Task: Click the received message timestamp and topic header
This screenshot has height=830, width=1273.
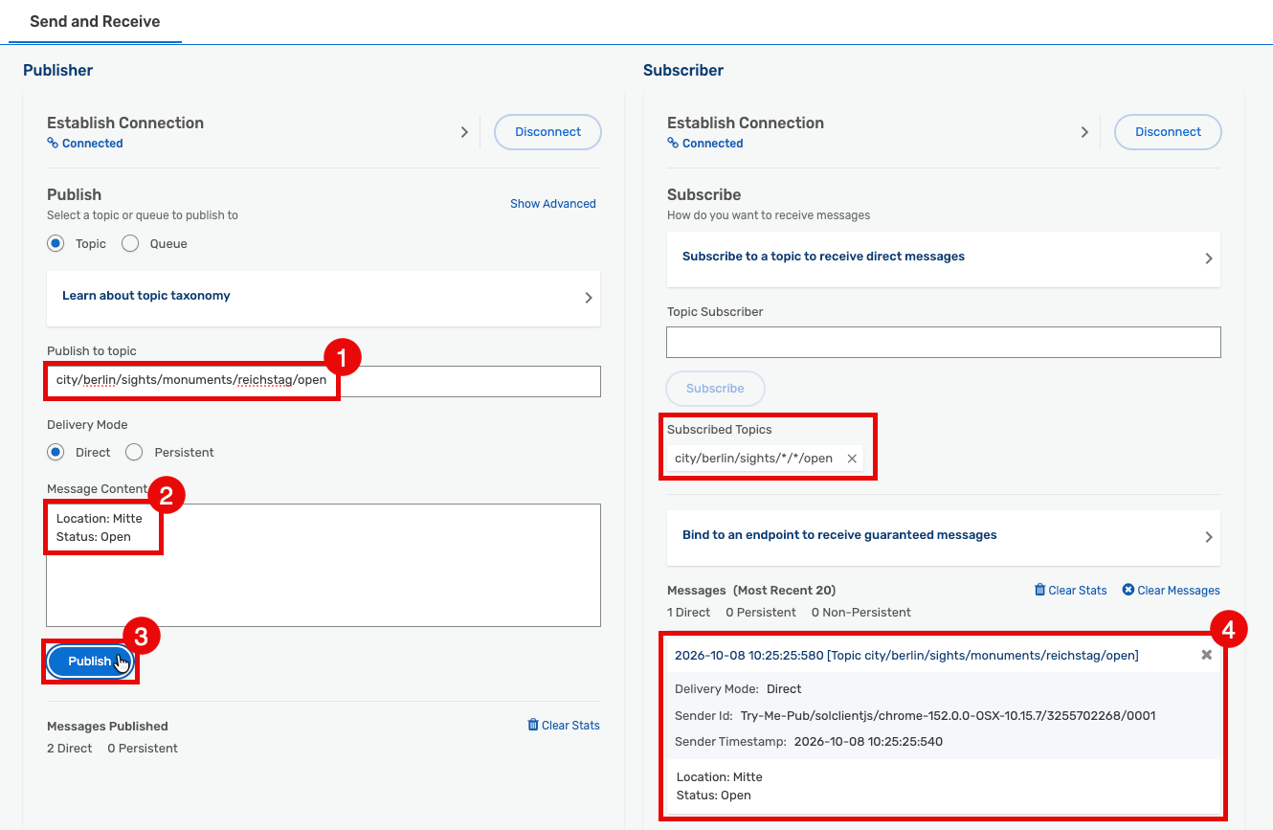Action: tap(906, 656)
